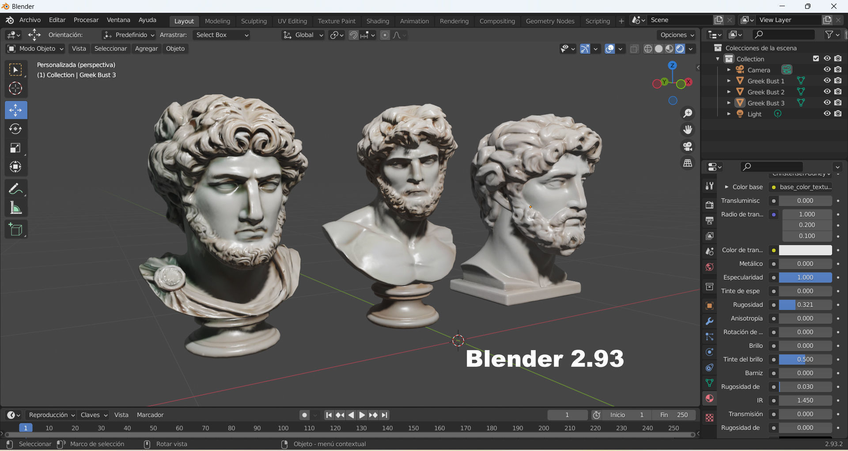This screenshot has width=848, height=451.
Task: Hide Greek Bust 2 eye icon
Action: 827,92
